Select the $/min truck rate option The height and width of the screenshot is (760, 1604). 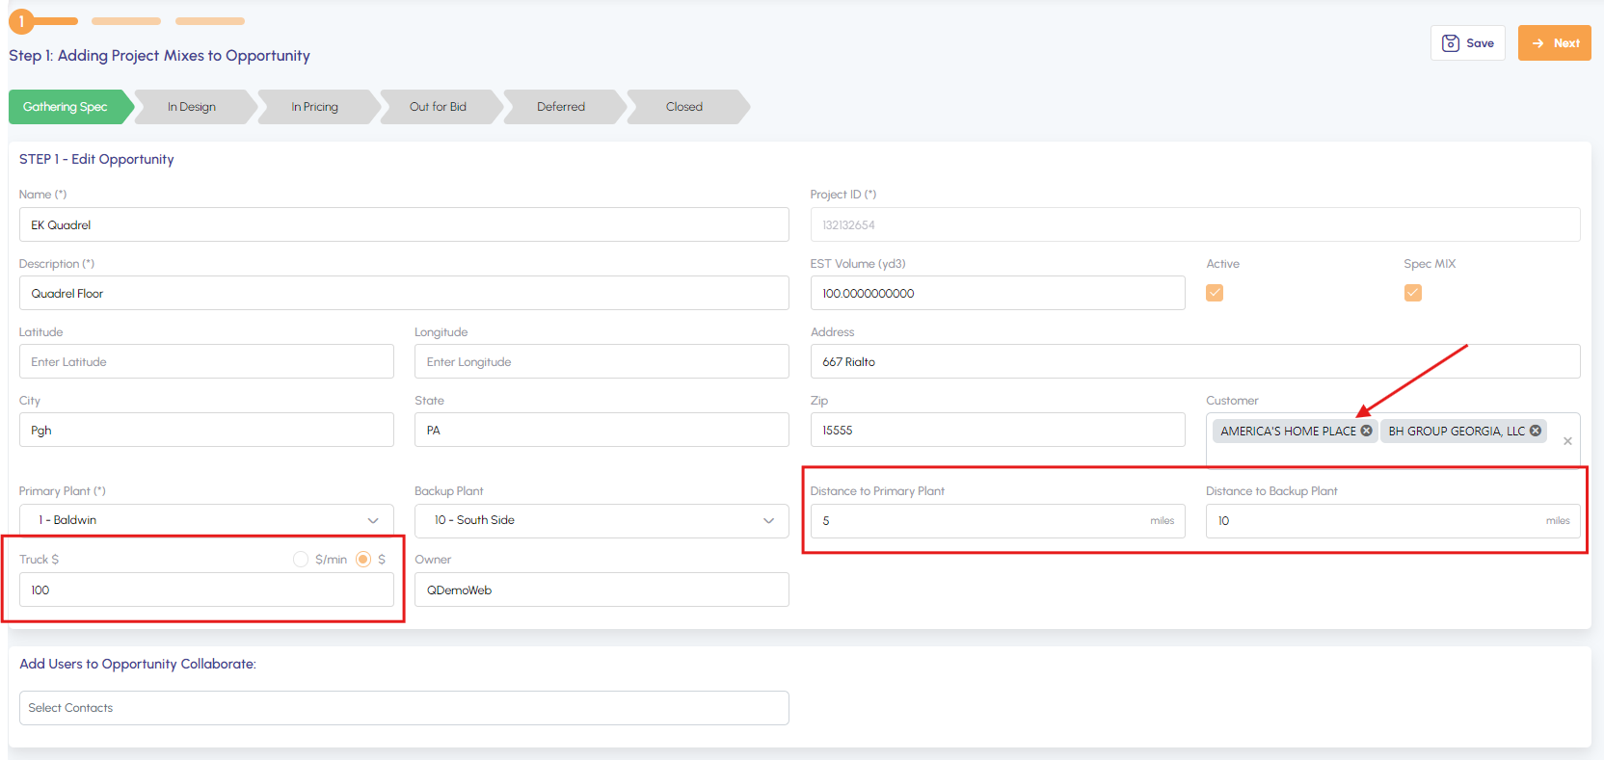pos(301,560)
